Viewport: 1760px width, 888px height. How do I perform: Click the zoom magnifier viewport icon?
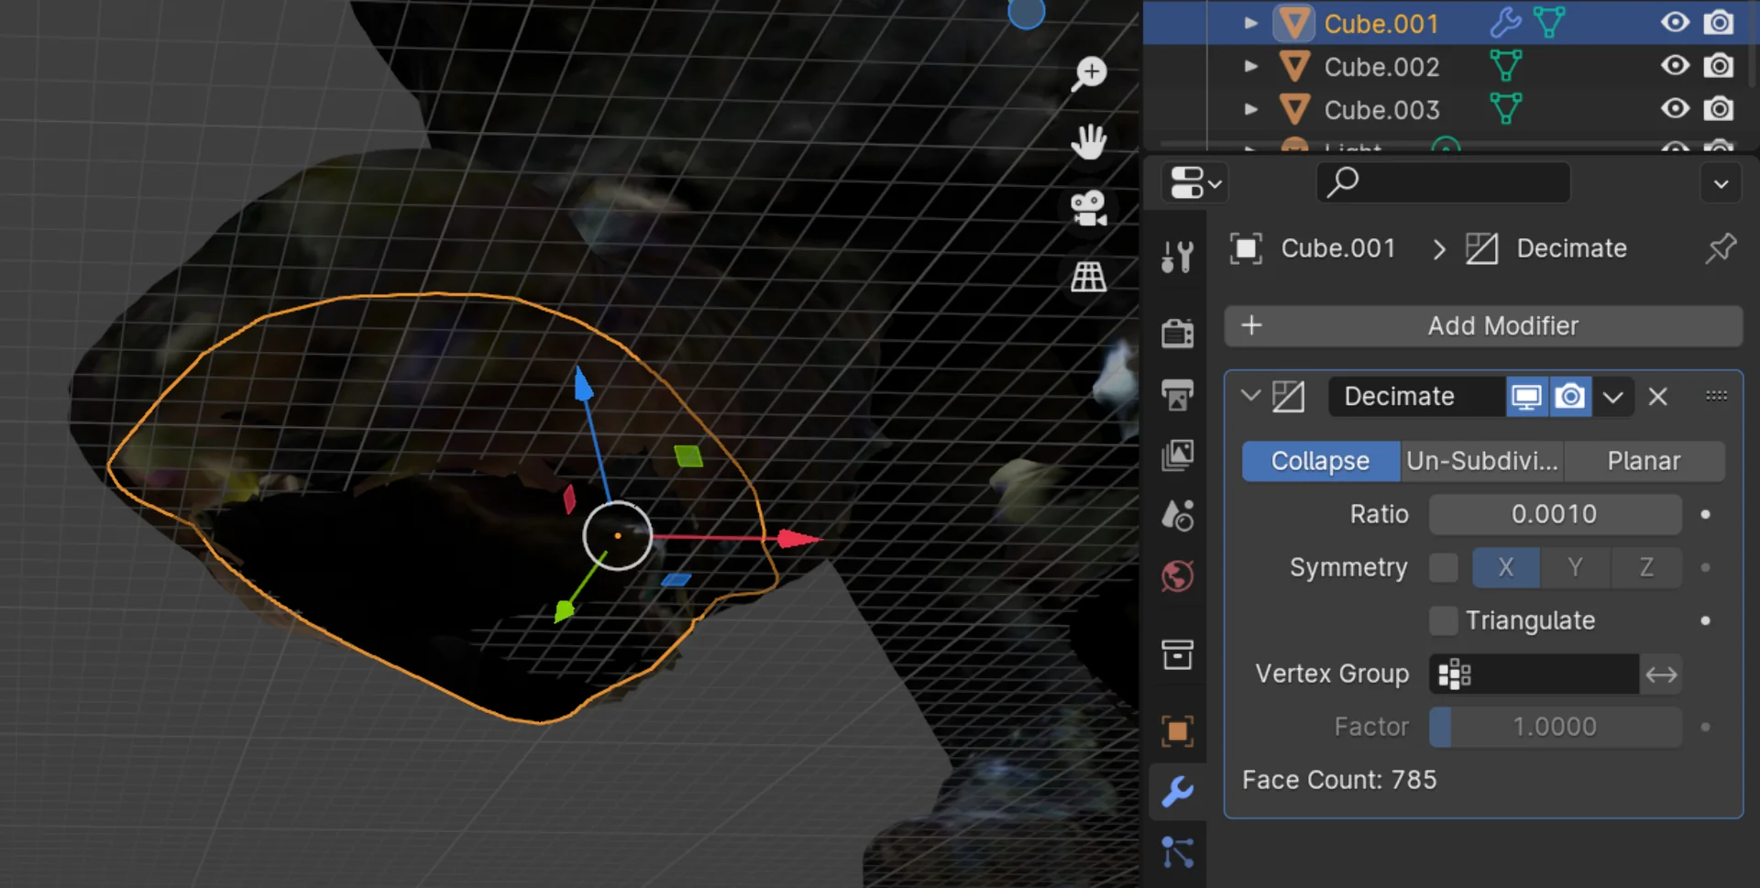[x=1089, y=73]
